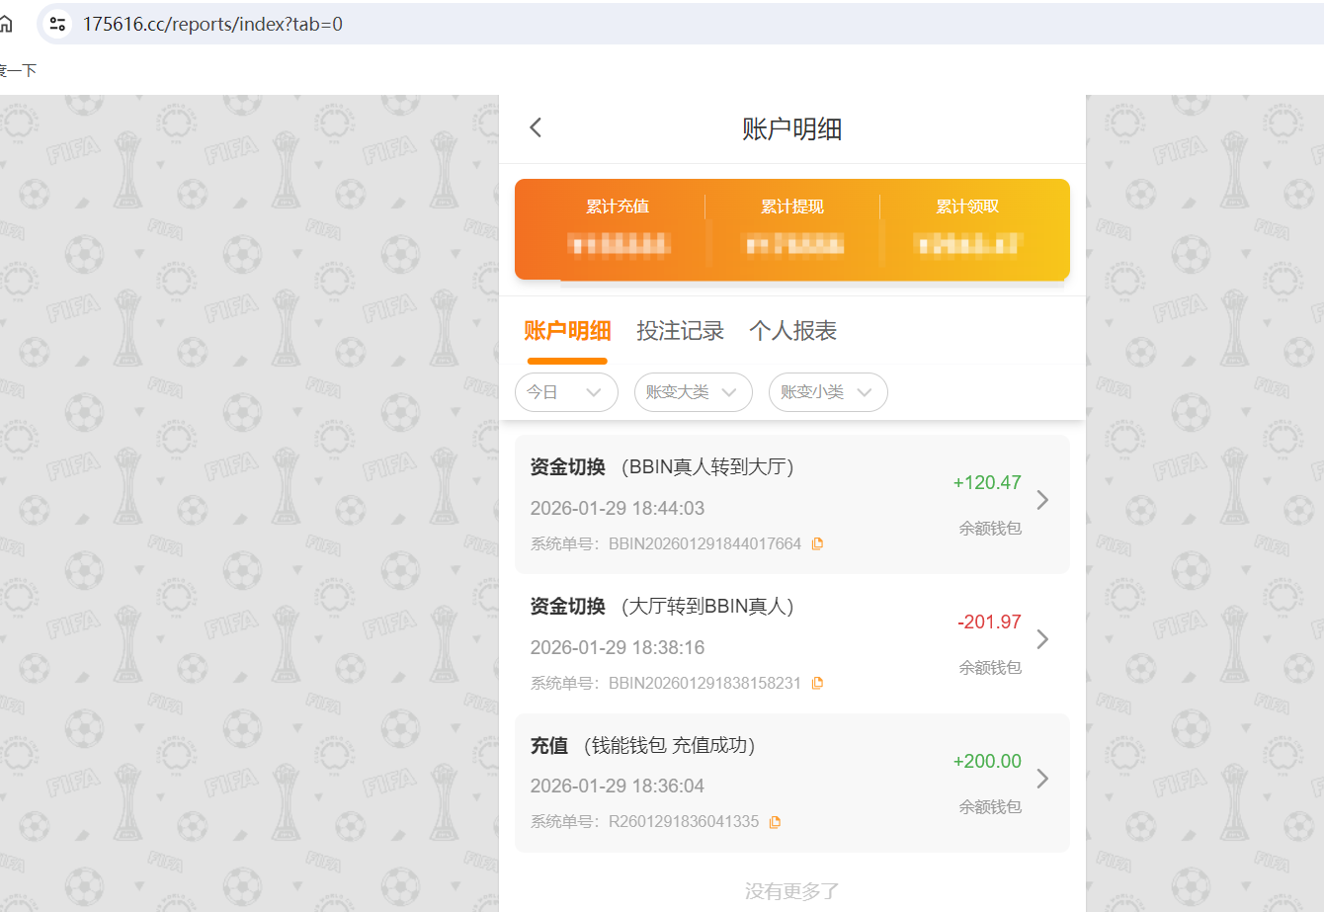The width and height of the screenshot is (1324, 912).
Task: Click the +200.00 recharge amount
Action: (x=989, y=761)
